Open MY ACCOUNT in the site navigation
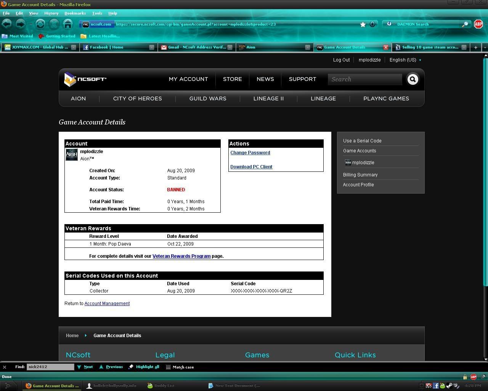This screenshot has height=391, width=488. 188,79
